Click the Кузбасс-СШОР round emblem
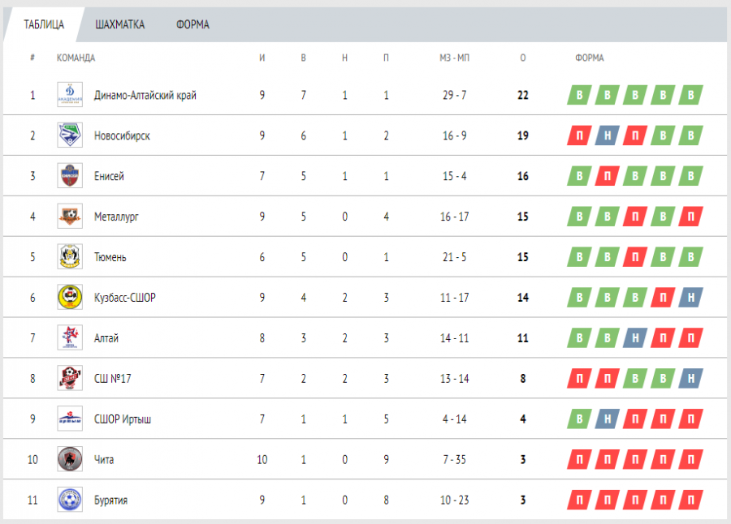Image resolution: width=731 pixels, height=524 pixels. click(70, 298)
